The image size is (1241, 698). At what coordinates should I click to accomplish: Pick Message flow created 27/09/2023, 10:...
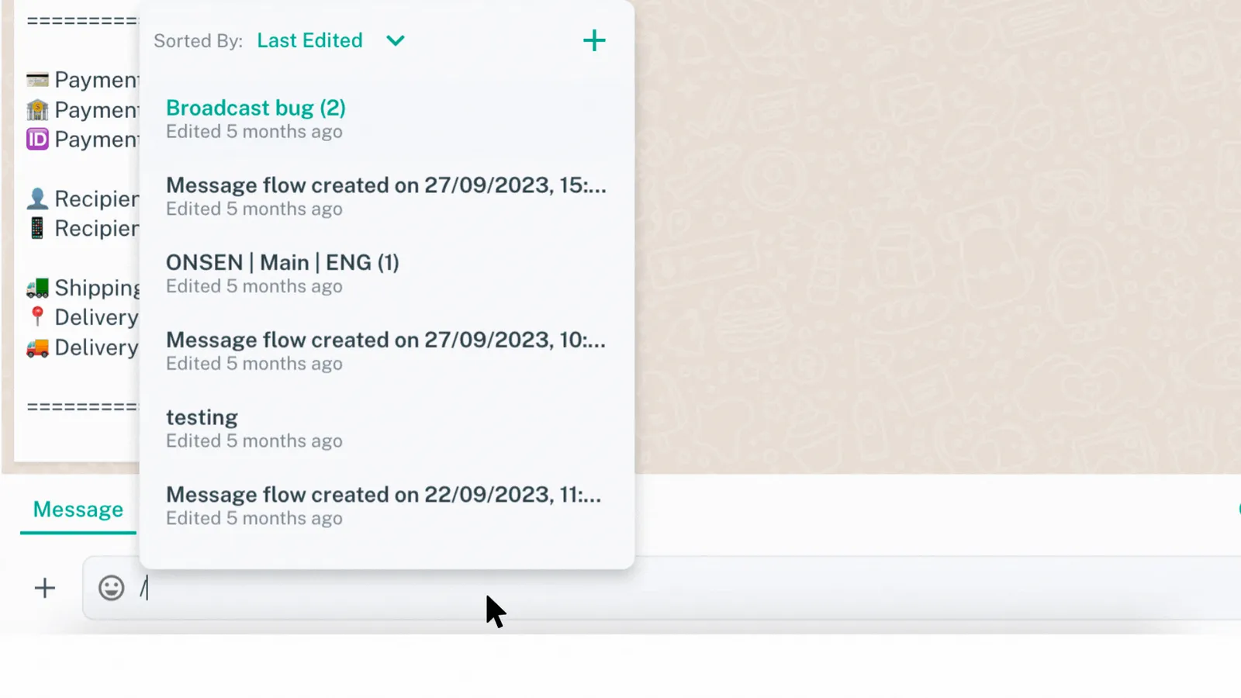tap(385, 340)
